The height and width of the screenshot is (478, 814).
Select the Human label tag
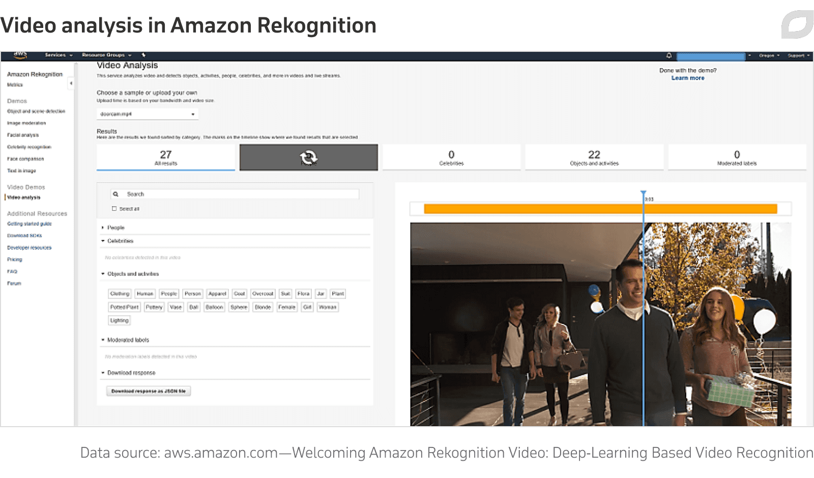(x=145, y=294)
